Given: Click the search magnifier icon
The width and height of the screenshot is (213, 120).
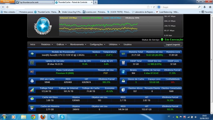Looking at the screenshot, I should tap(199, 7).
